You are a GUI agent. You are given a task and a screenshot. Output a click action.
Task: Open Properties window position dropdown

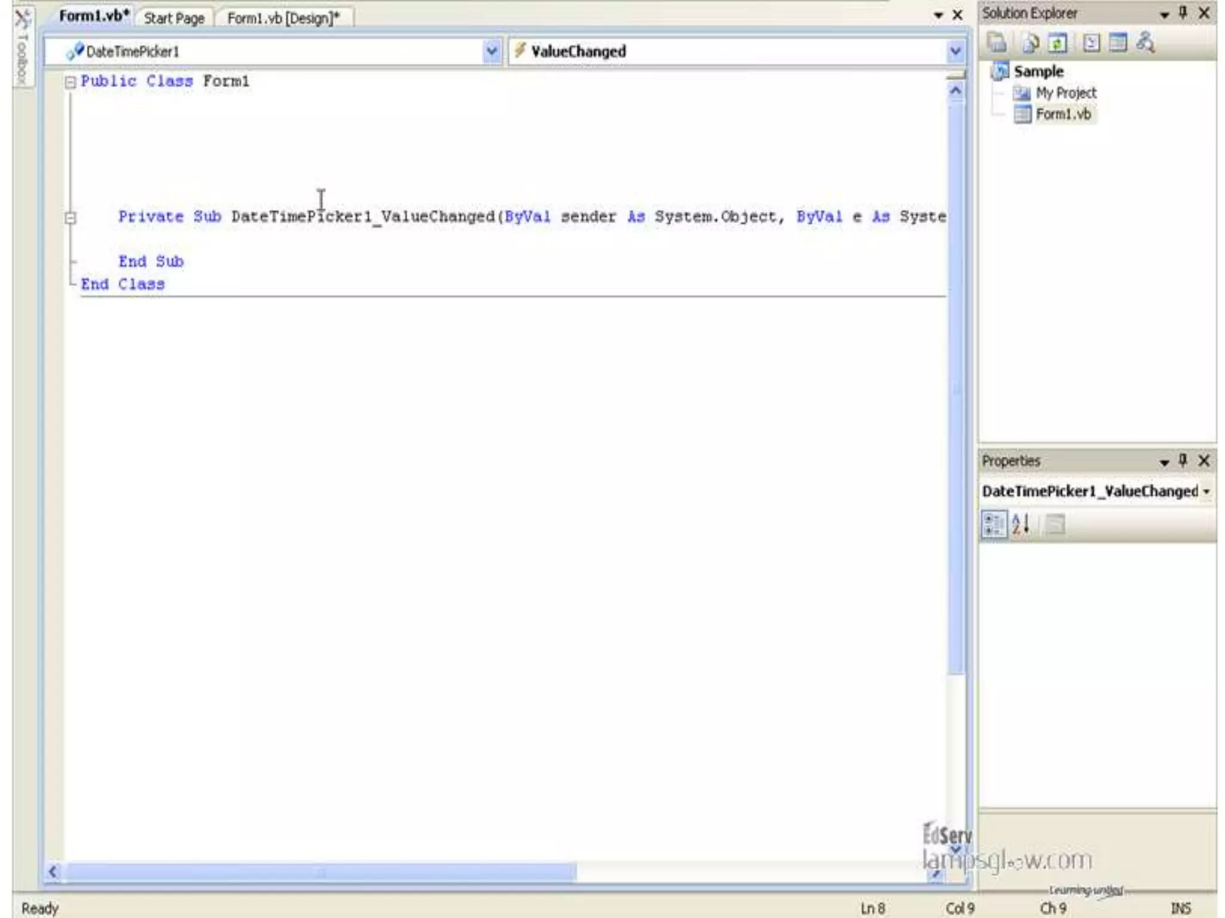click(1164, 462)
